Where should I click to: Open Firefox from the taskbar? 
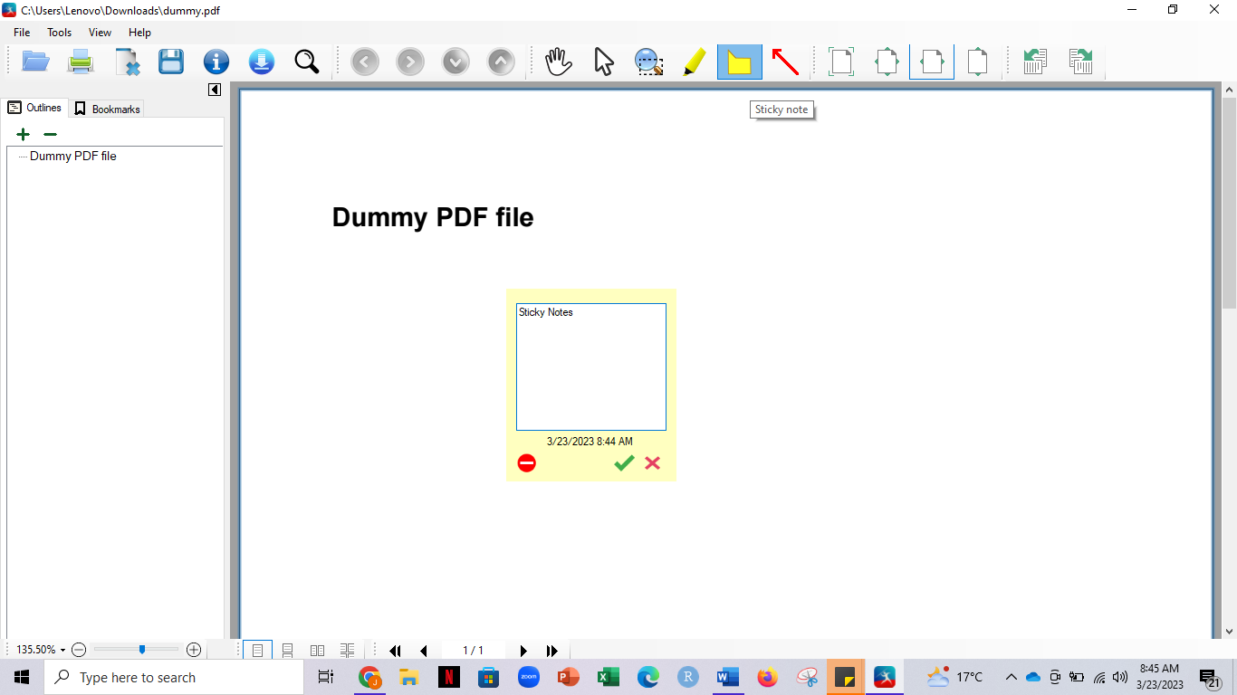[768, 677]
